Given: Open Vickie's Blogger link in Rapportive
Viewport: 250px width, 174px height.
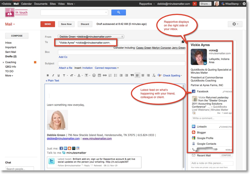Looking at the screenshot, I should pos(199,132).
